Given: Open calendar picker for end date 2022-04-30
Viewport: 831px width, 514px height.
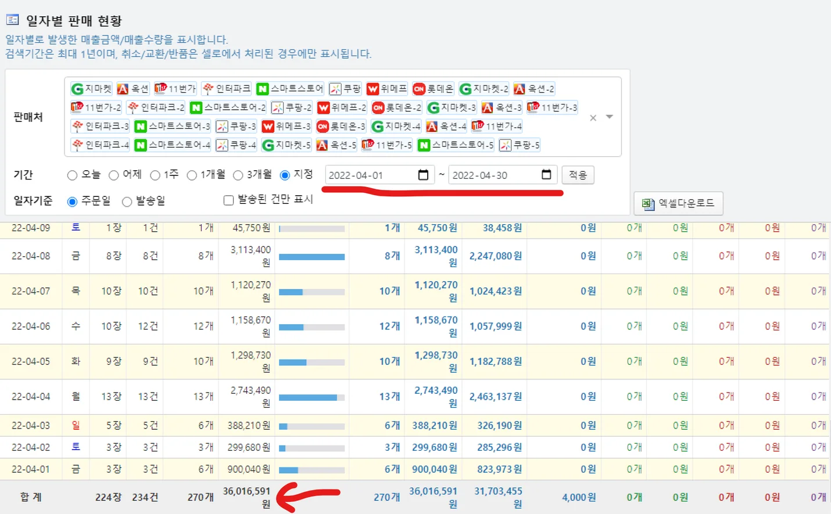Looking at the screenshot, I should pos(546,175).
